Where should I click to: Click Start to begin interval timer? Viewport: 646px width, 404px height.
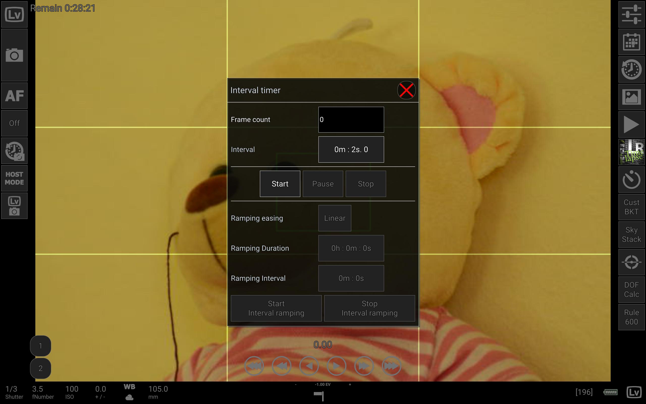coord(280,183)
